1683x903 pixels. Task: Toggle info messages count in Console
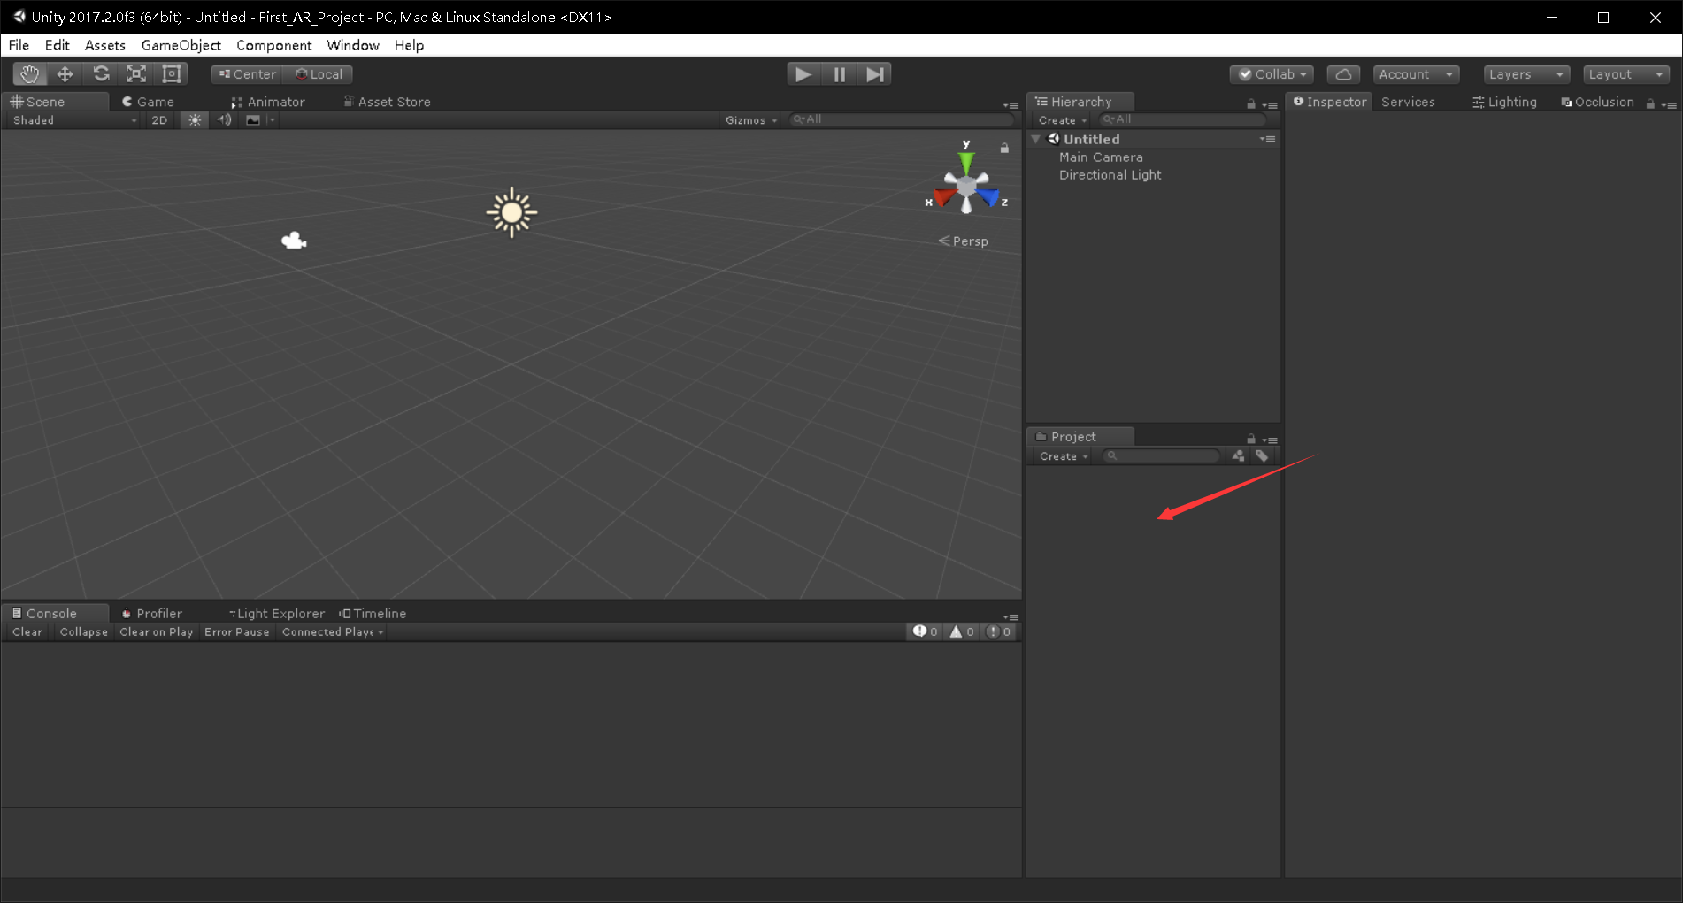(926, 631)
